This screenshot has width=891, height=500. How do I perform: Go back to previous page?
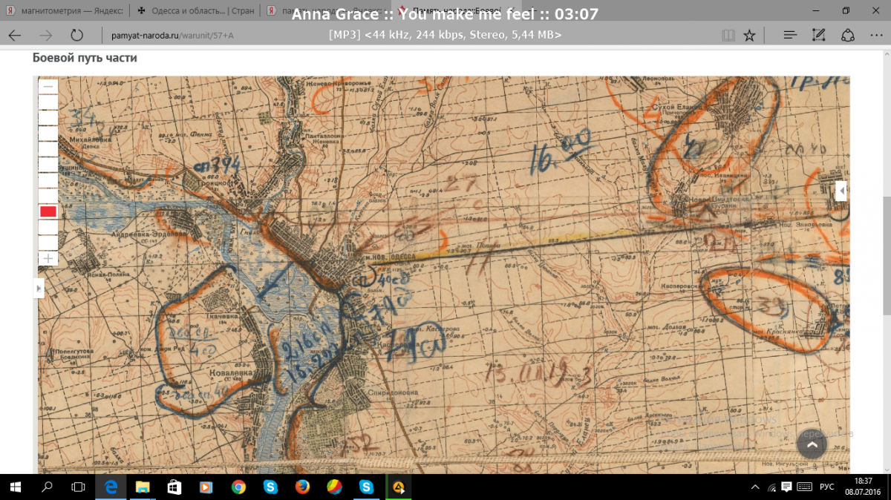15,35
